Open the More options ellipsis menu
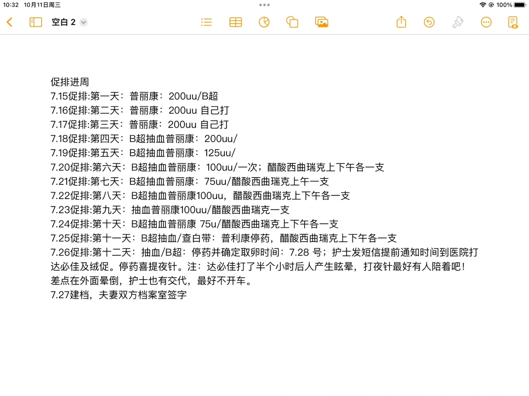529x396 pixels. tap(486, 22)
